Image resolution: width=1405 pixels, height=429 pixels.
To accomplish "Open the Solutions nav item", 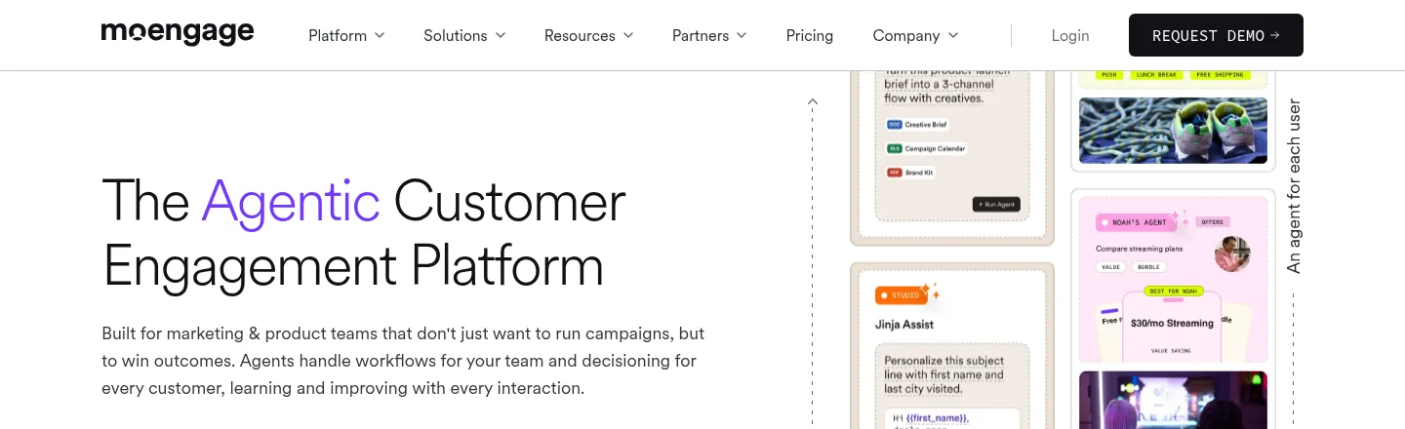I will [x=456, y=35].
